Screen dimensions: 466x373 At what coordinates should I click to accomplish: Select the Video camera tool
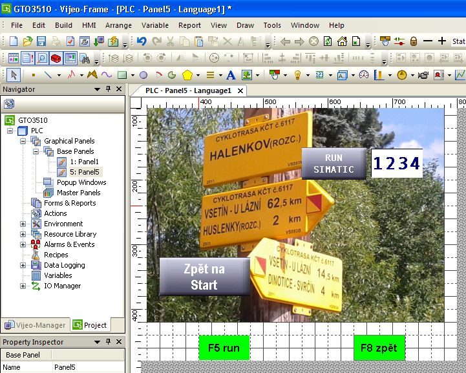[x=423, y=75]
